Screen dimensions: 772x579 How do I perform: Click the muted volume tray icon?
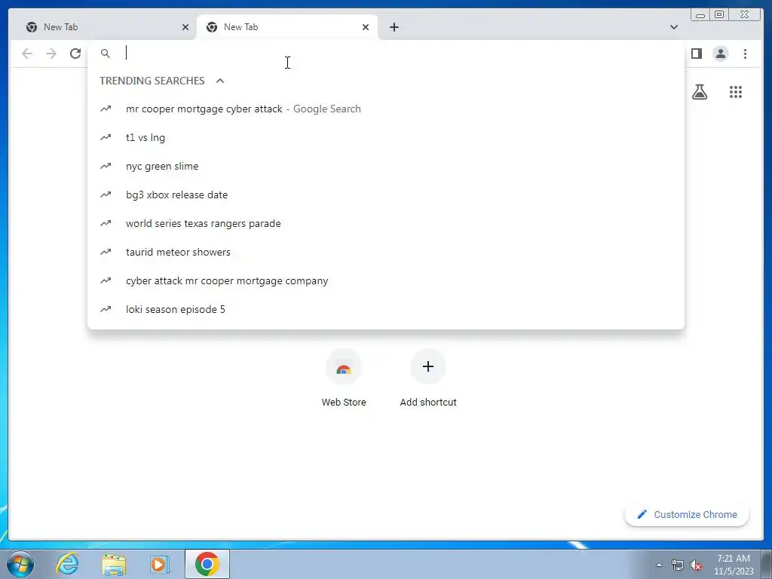pyautogui.click(x=696, y=565)
